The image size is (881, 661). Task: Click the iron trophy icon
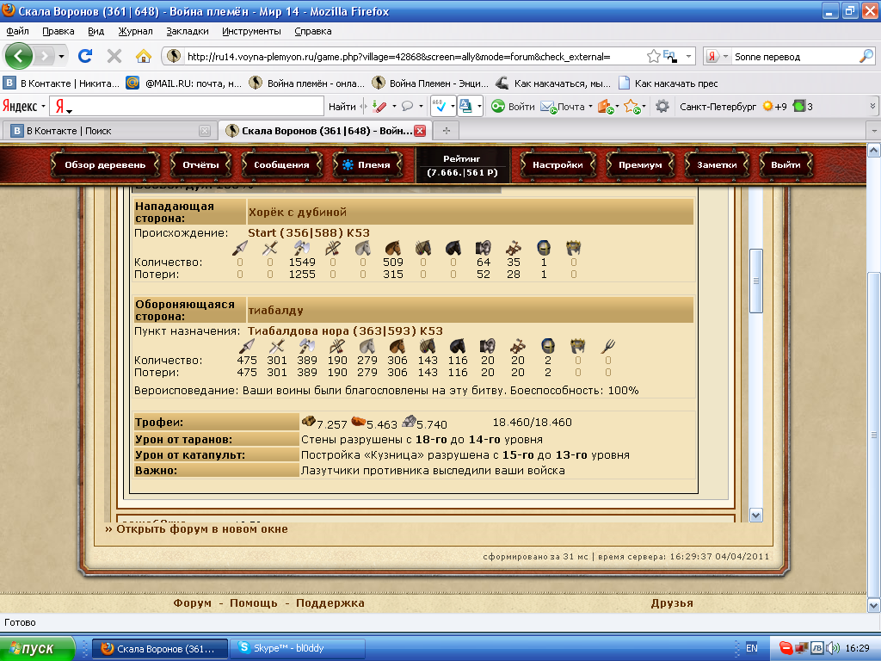409,421
